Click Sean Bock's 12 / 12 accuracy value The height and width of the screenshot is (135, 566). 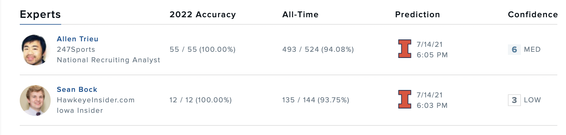pyautogui.click(x=201, y=100)
